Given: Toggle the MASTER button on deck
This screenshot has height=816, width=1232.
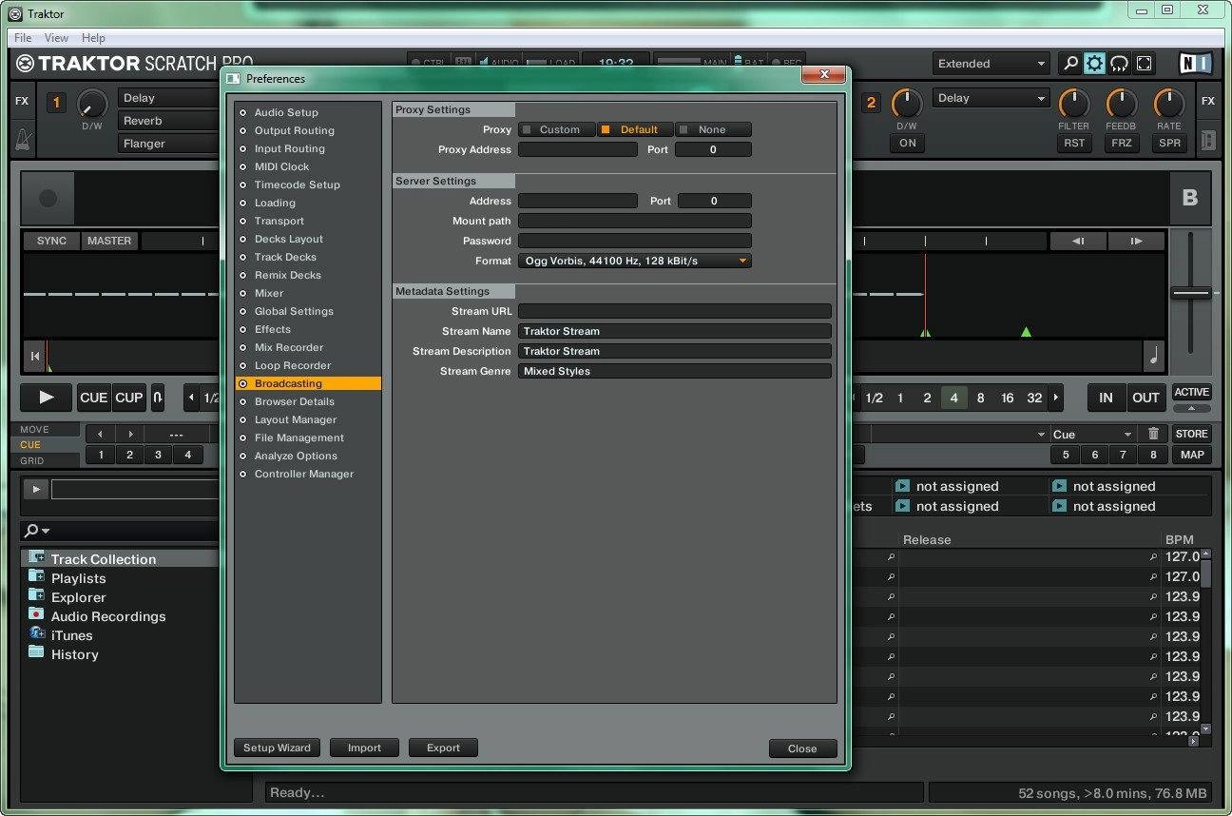Looking at the screenshot, I should click(109, 241).
